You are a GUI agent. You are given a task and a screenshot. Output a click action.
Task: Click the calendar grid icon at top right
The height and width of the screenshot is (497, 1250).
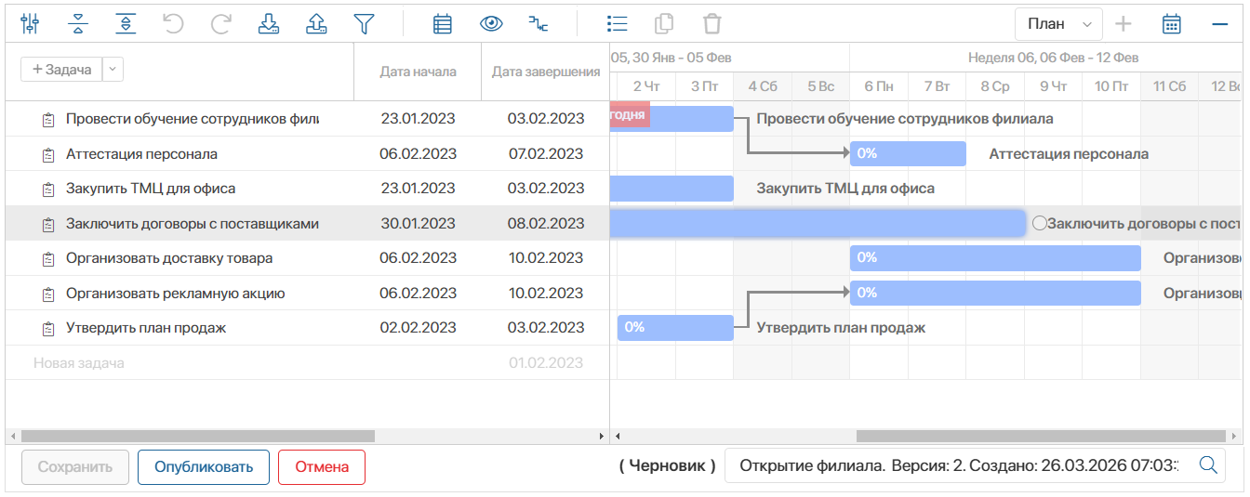pos(1172,23)
